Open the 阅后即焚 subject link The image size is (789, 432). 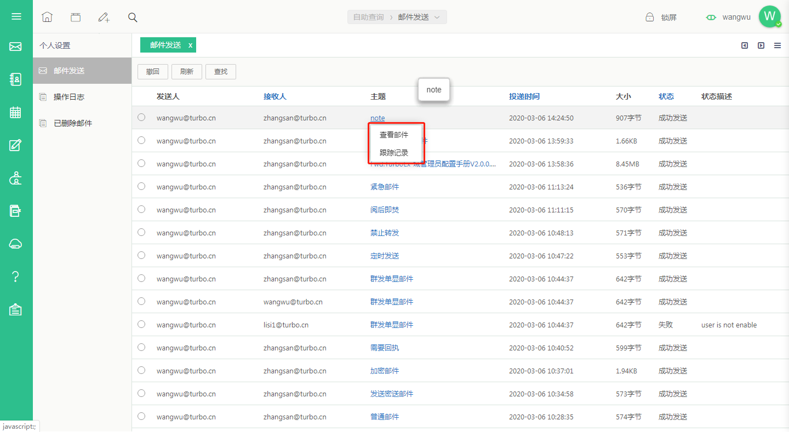(x=385, y=210)
